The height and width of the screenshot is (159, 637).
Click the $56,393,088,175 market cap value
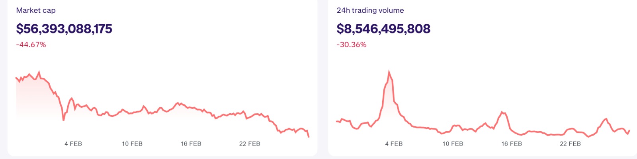[x=64, y=29]
